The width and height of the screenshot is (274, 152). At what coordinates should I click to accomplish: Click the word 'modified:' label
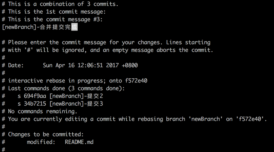41,142
